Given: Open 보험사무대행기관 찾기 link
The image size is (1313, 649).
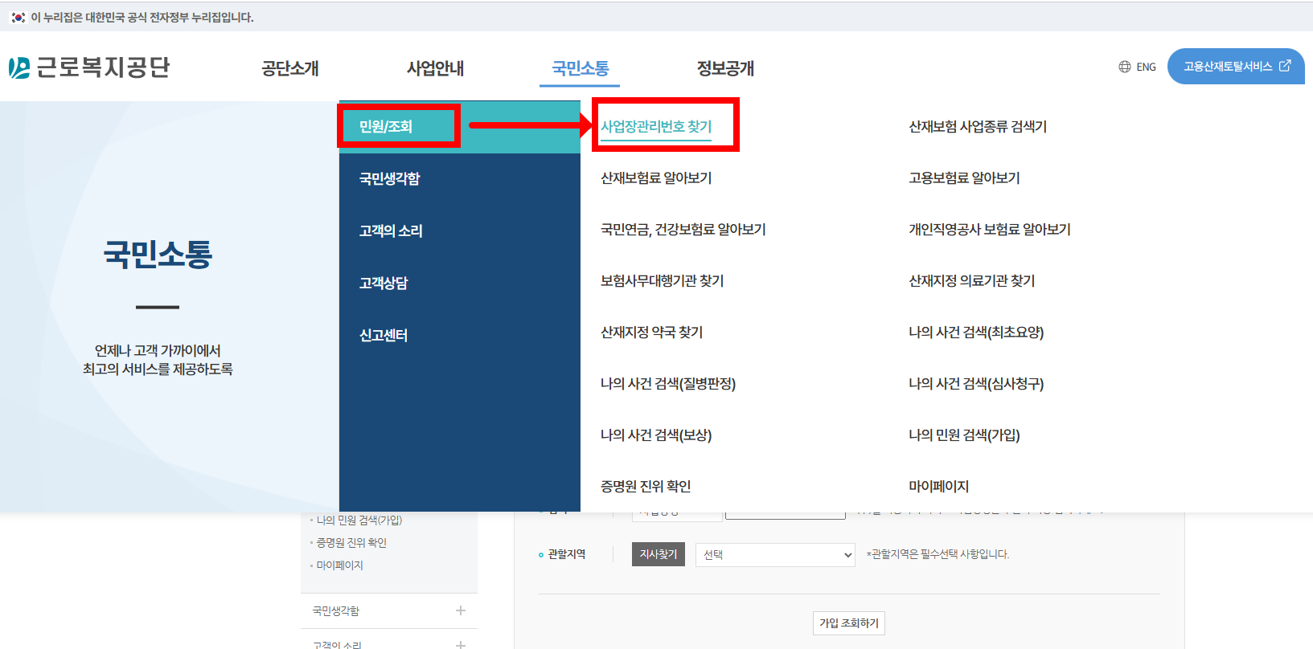Looking at the screenshot, I should pyautogui.click(x=663, y=280).
